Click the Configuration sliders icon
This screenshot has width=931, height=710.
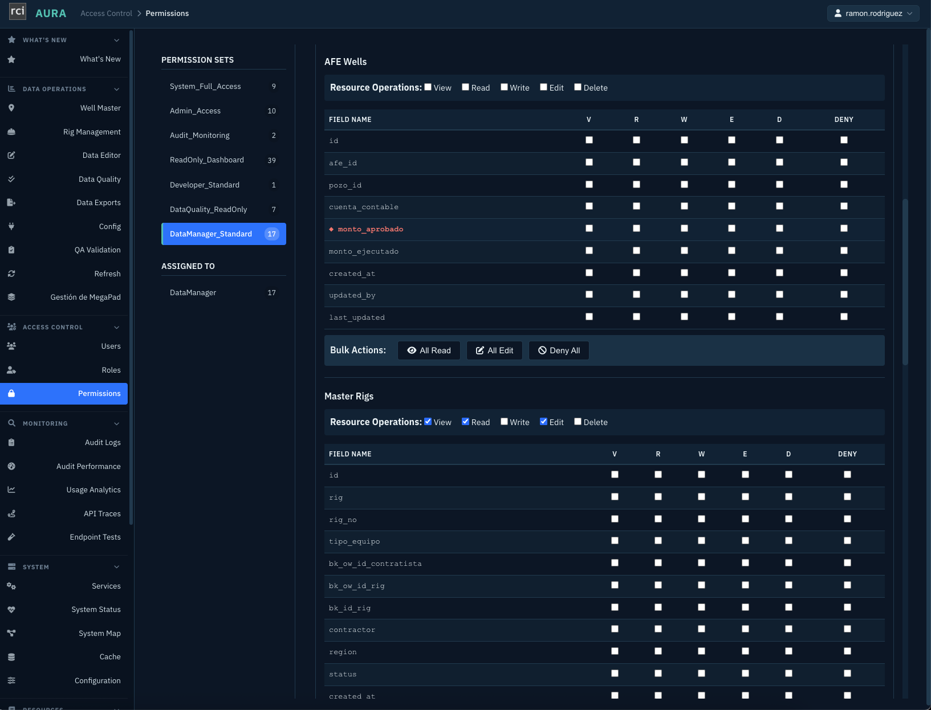11,680
